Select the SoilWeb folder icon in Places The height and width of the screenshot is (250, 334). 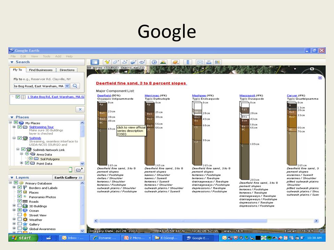pyautogui.click(x=25, y=138)
